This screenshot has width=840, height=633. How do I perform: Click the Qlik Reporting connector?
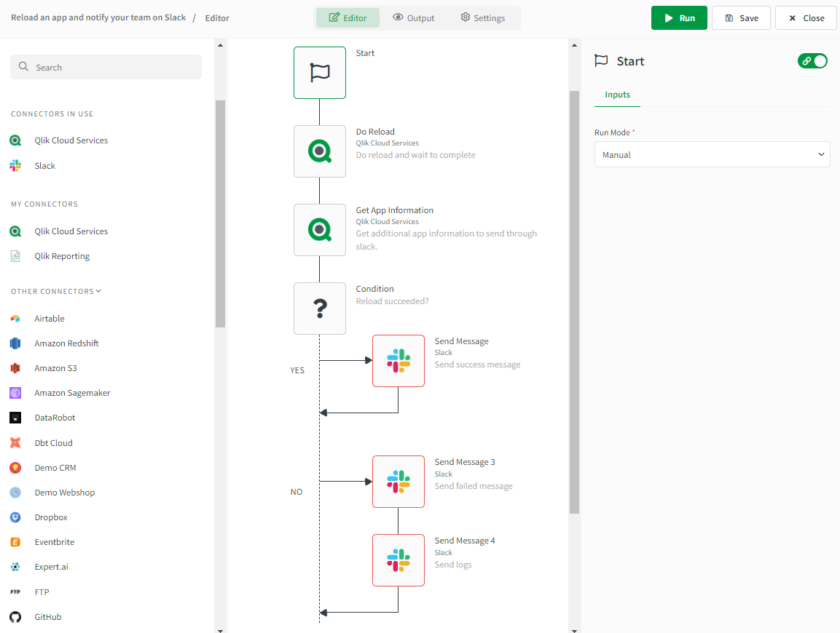(63, 255)
